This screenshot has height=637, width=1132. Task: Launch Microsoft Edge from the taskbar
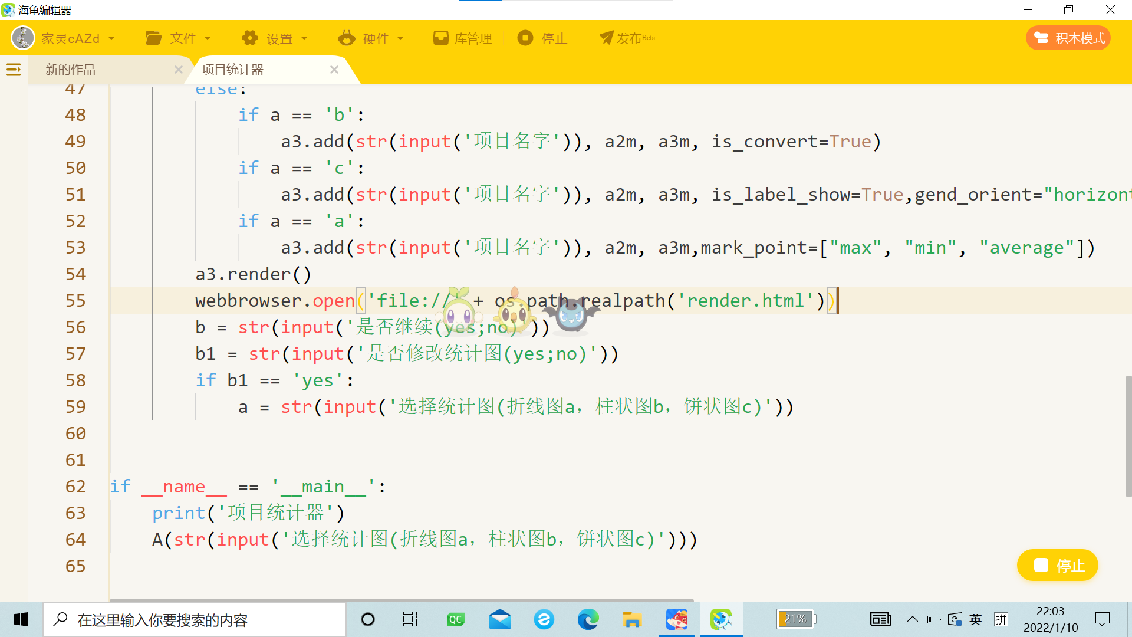tap(588, 619)
